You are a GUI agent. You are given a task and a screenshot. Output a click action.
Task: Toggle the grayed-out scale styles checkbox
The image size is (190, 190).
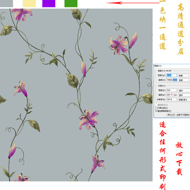156,105
